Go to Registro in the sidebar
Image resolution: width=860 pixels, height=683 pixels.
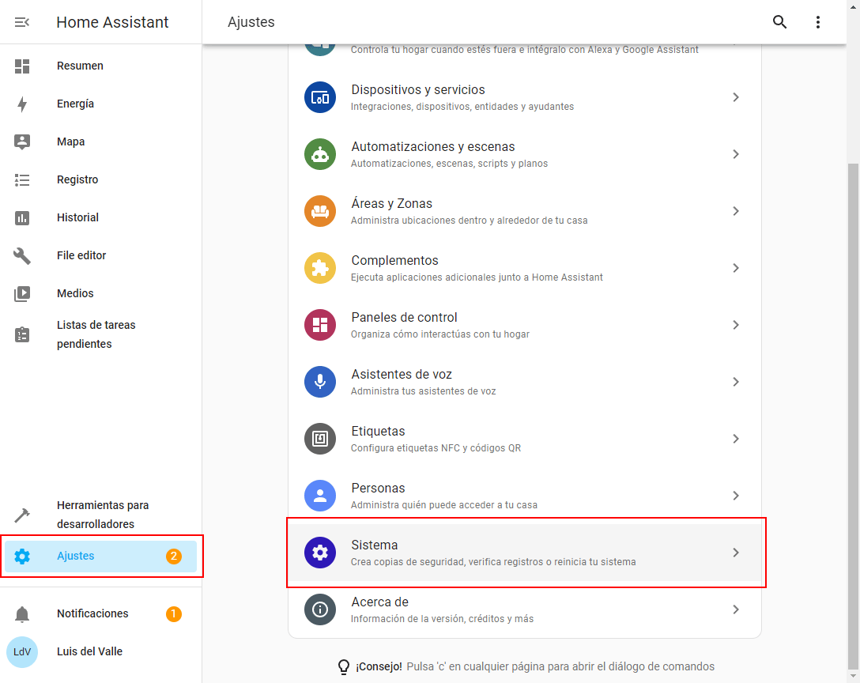tap(77, 180)
